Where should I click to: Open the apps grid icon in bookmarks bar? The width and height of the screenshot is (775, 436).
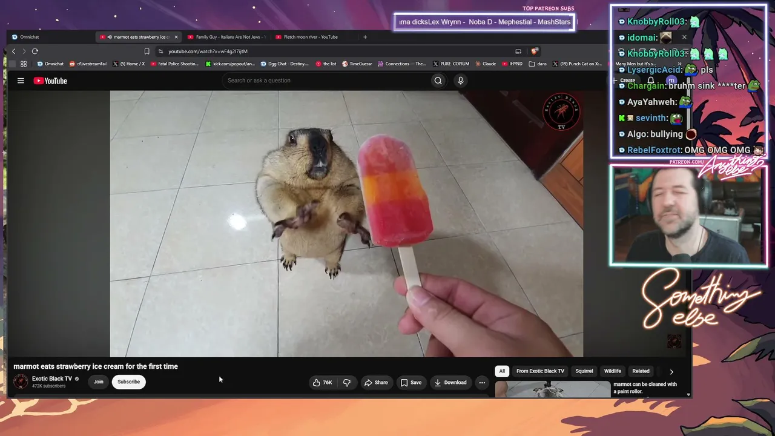(x=24, y=64)
